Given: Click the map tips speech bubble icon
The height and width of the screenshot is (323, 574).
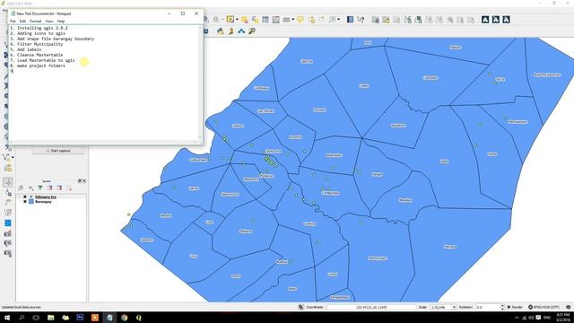Looking at the screenshot, I should tap(300, 20).
